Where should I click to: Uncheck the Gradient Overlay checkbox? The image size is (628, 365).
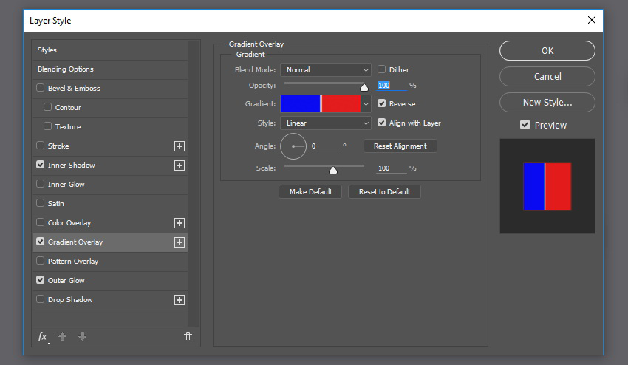coord(40,242)
